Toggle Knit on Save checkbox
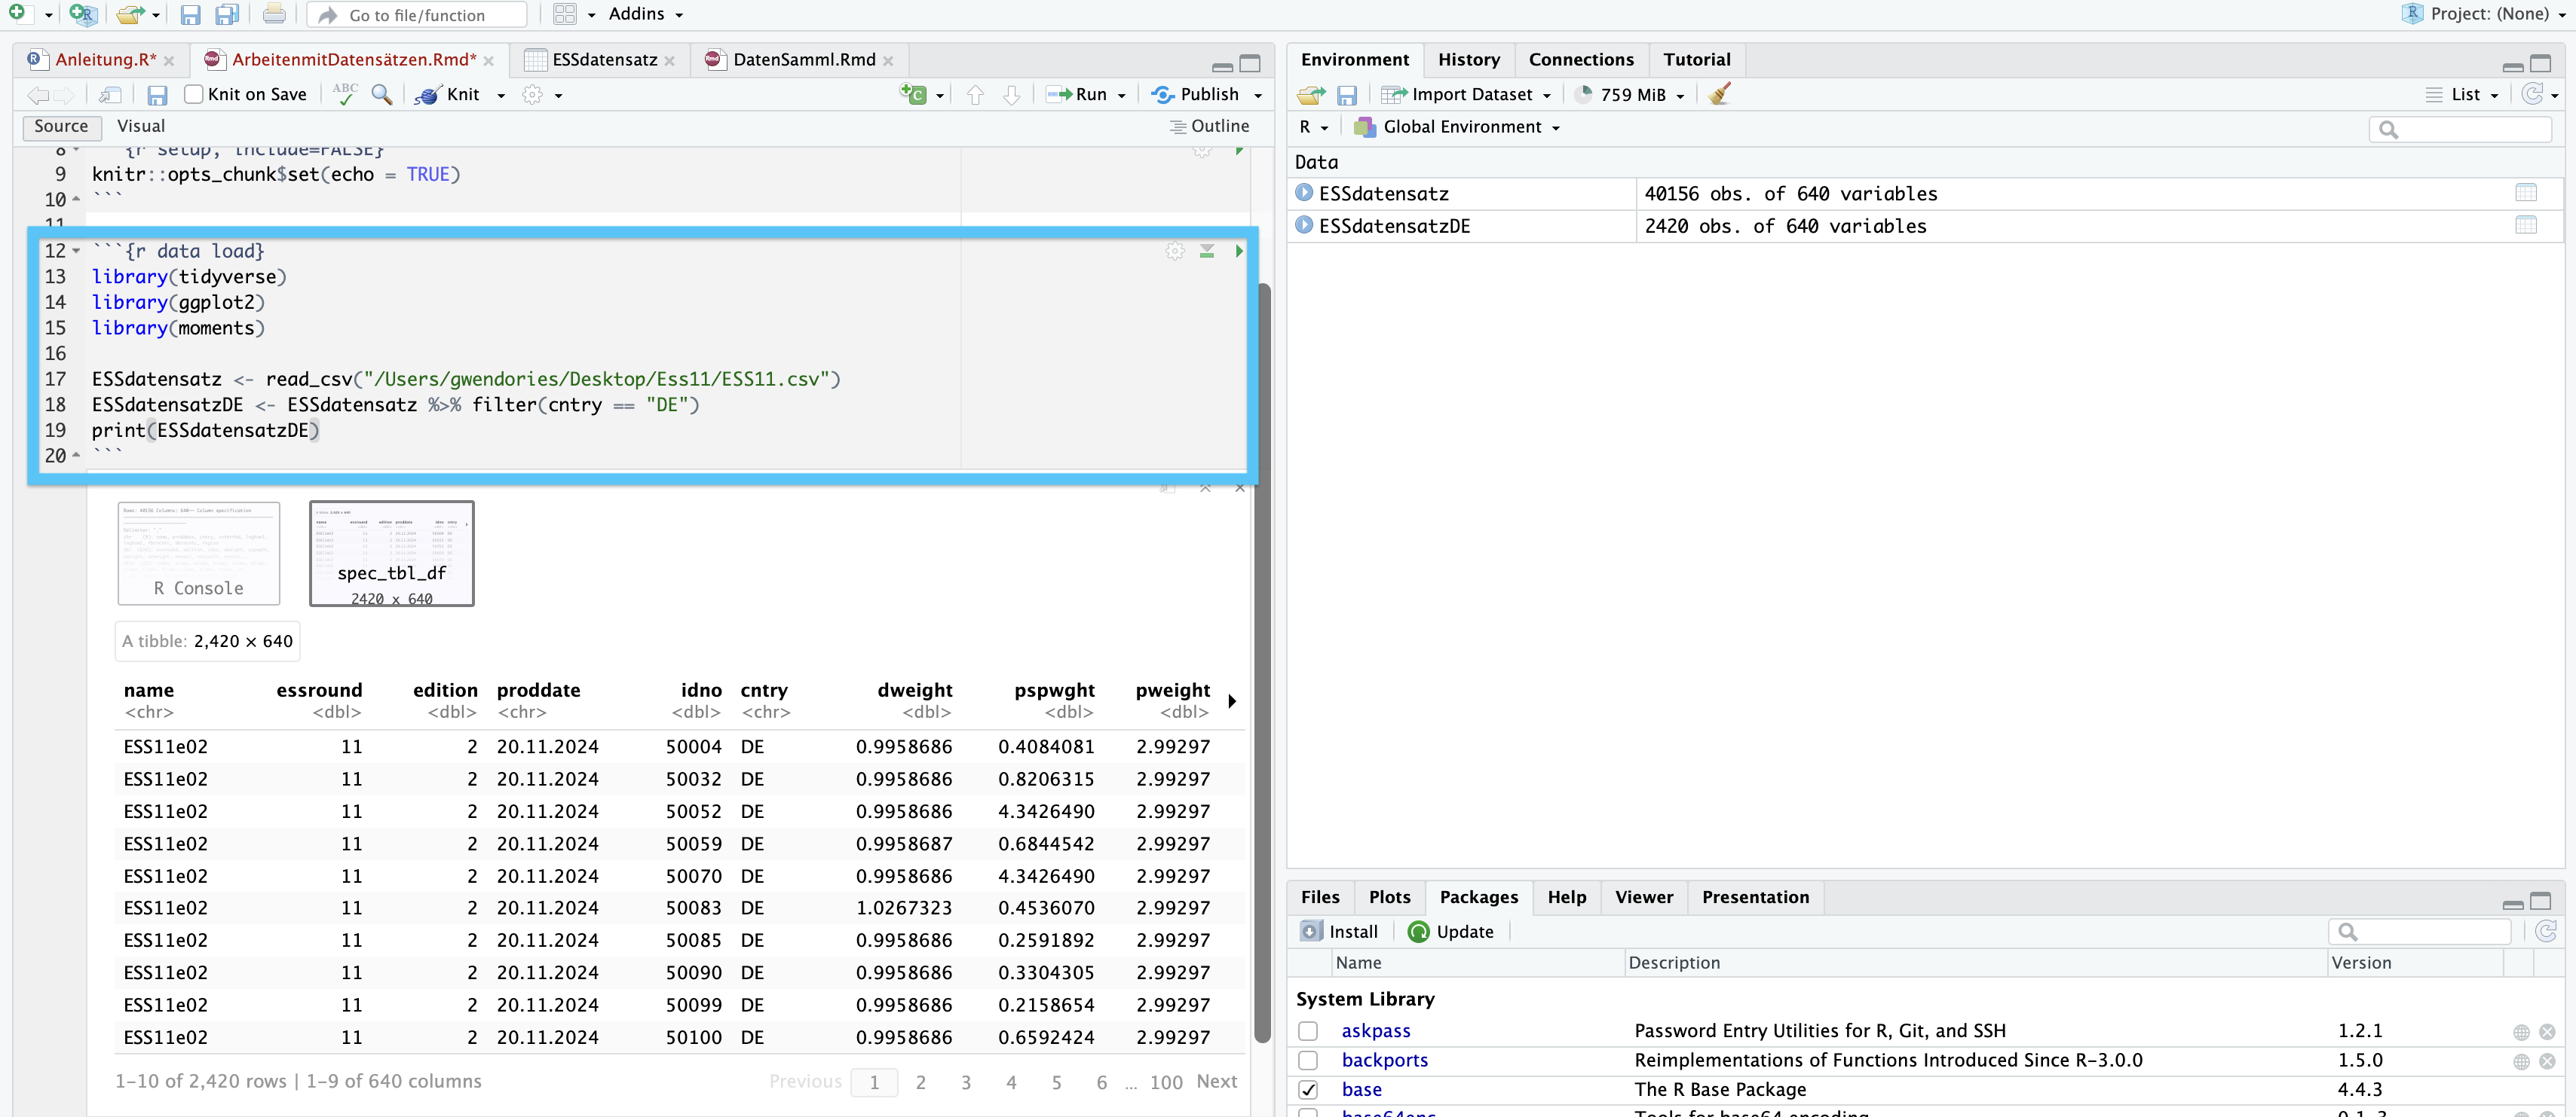 coord(194,94)
